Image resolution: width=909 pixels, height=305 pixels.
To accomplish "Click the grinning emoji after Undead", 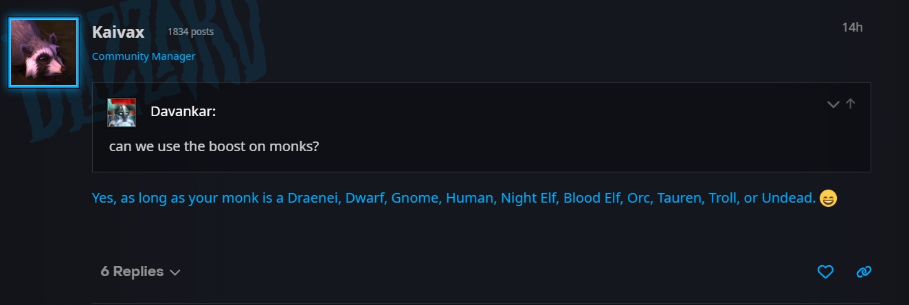I will click(829, 199).
